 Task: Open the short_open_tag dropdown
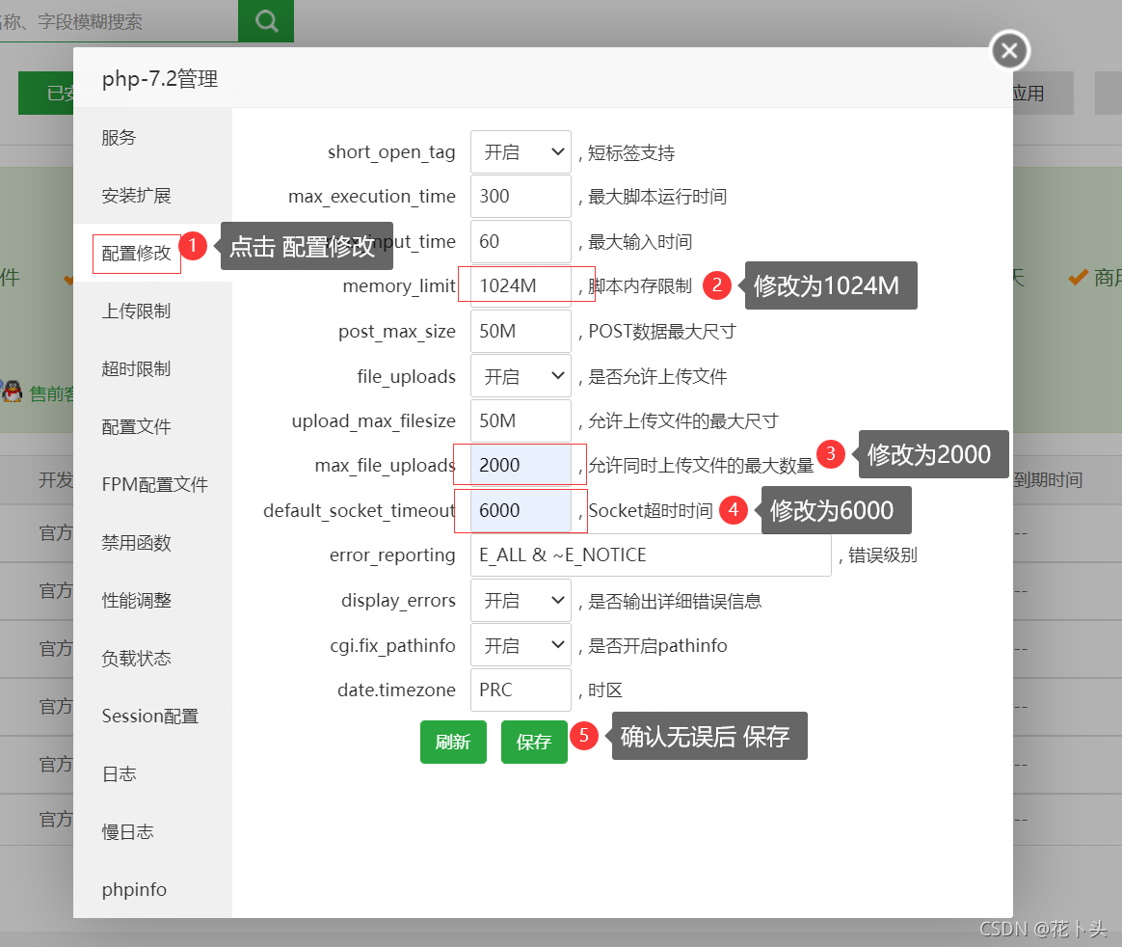tap(521, 151)
